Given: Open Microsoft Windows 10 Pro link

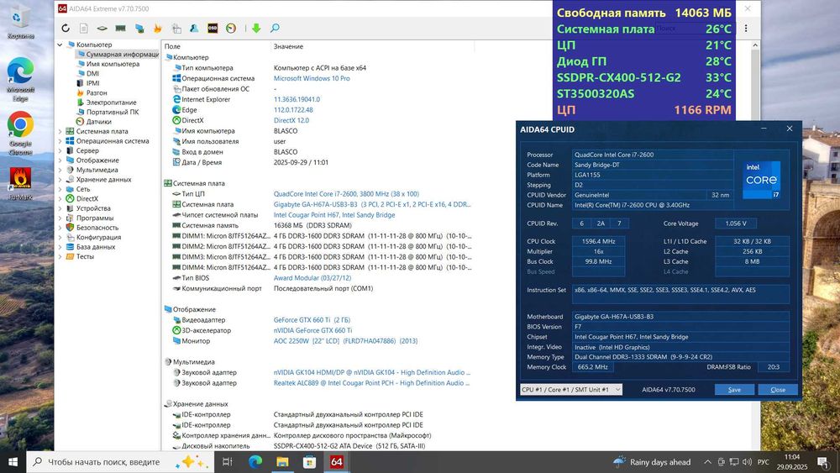Looking at the screenshot, I should point(312,78).
